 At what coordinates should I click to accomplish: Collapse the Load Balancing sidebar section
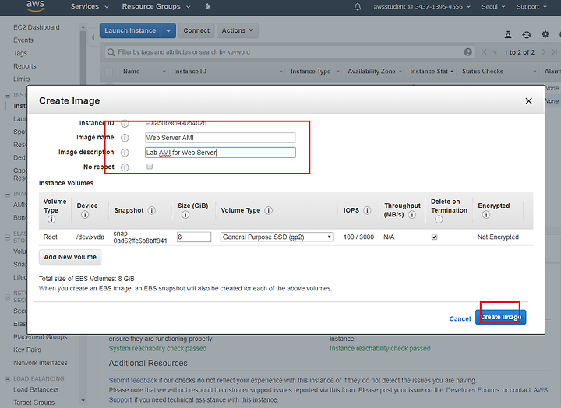[7, 379]
